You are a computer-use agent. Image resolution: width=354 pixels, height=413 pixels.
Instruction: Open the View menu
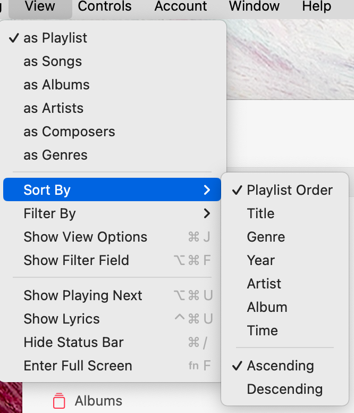(x=40, y=6)
